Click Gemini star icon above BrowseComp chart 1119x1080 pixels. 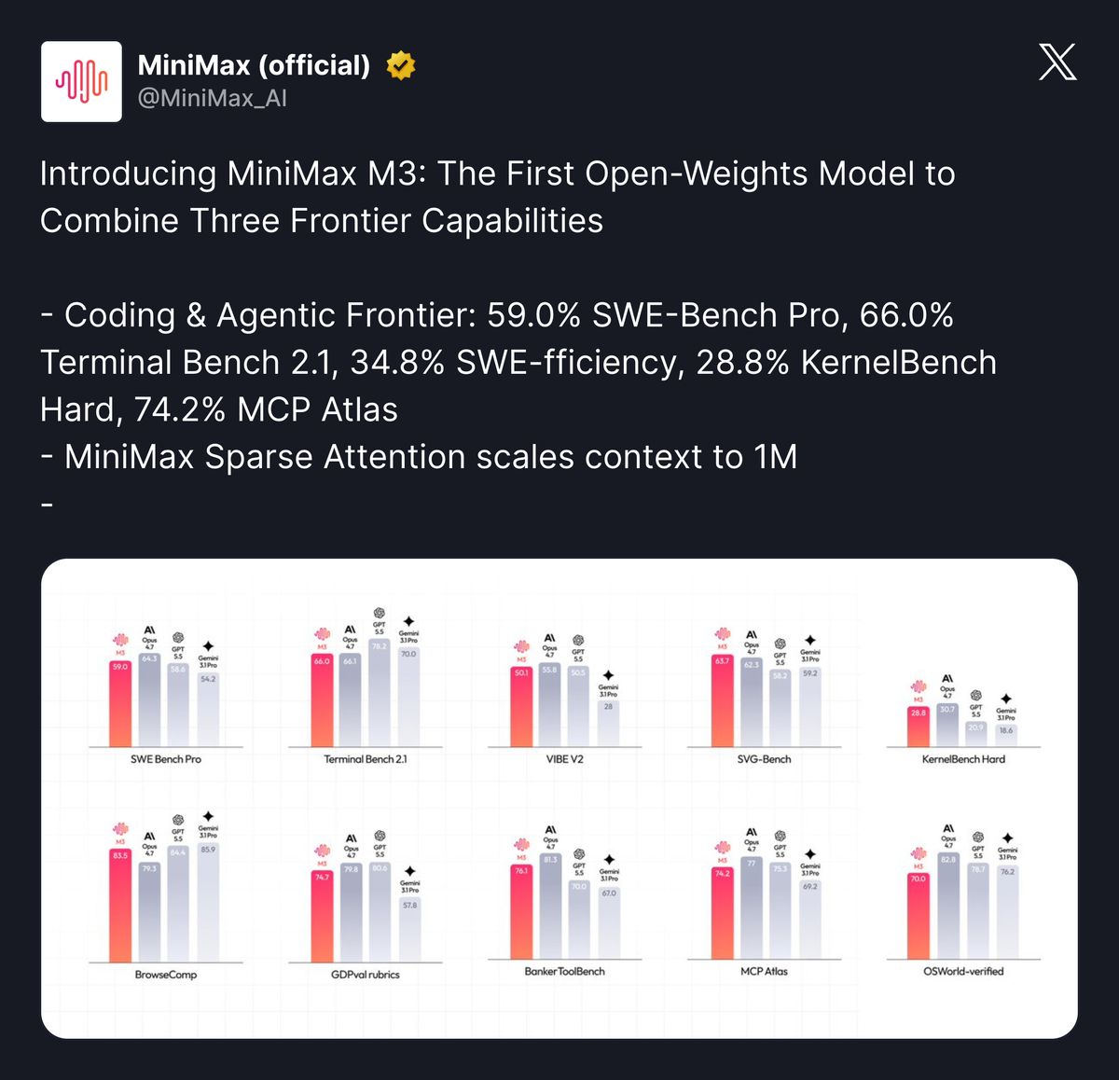click(208, 817)
